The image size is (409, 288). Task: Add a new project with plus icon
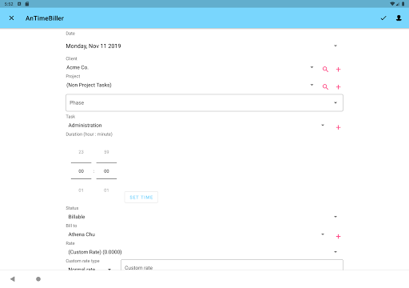[x=338, y=87]
